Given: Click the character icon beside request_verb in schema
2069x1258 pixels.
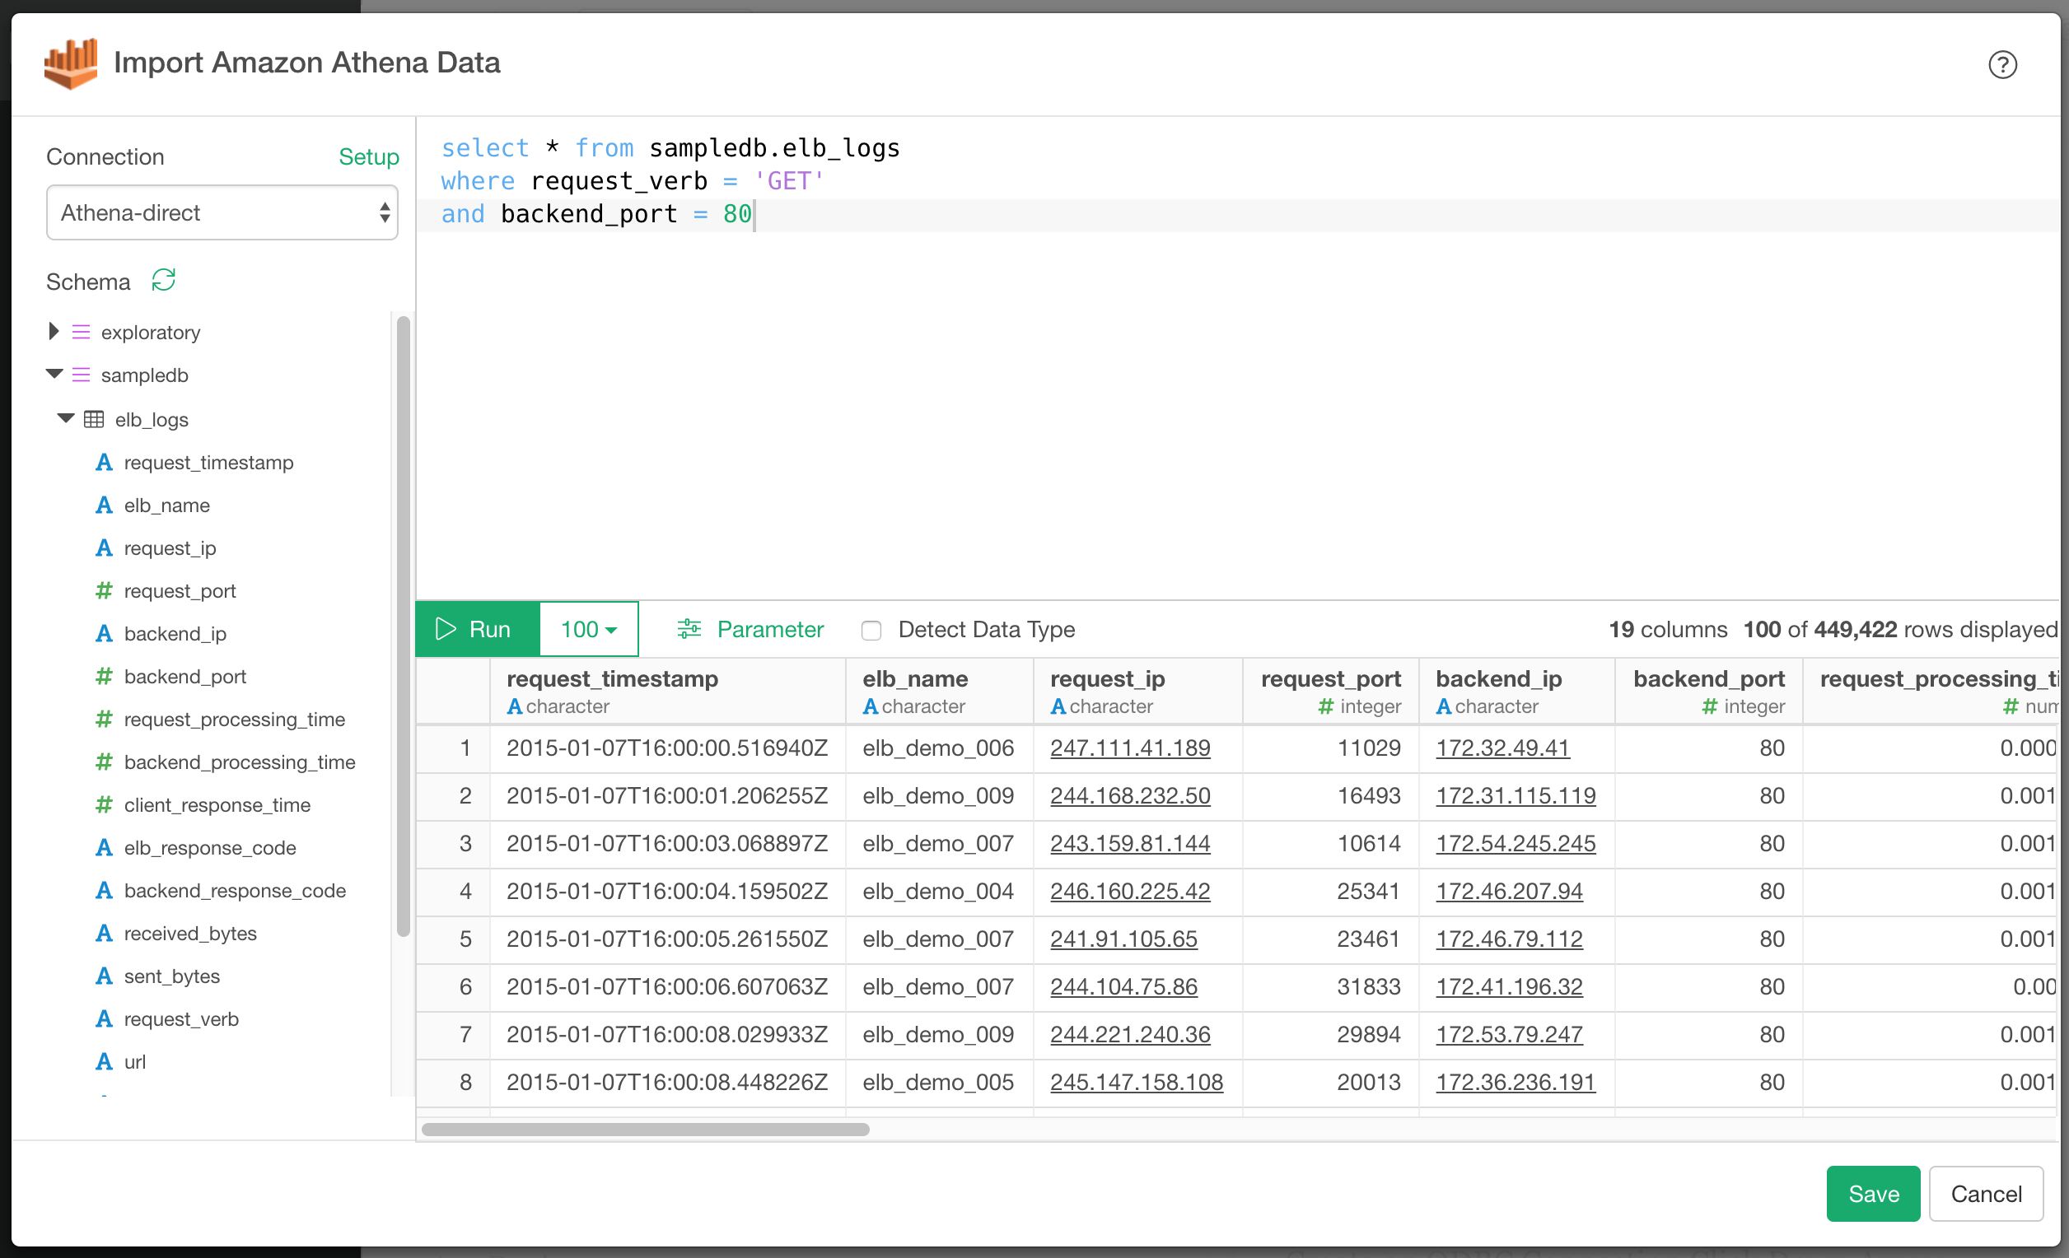Looking at the screenshot, I should 104,1018.
